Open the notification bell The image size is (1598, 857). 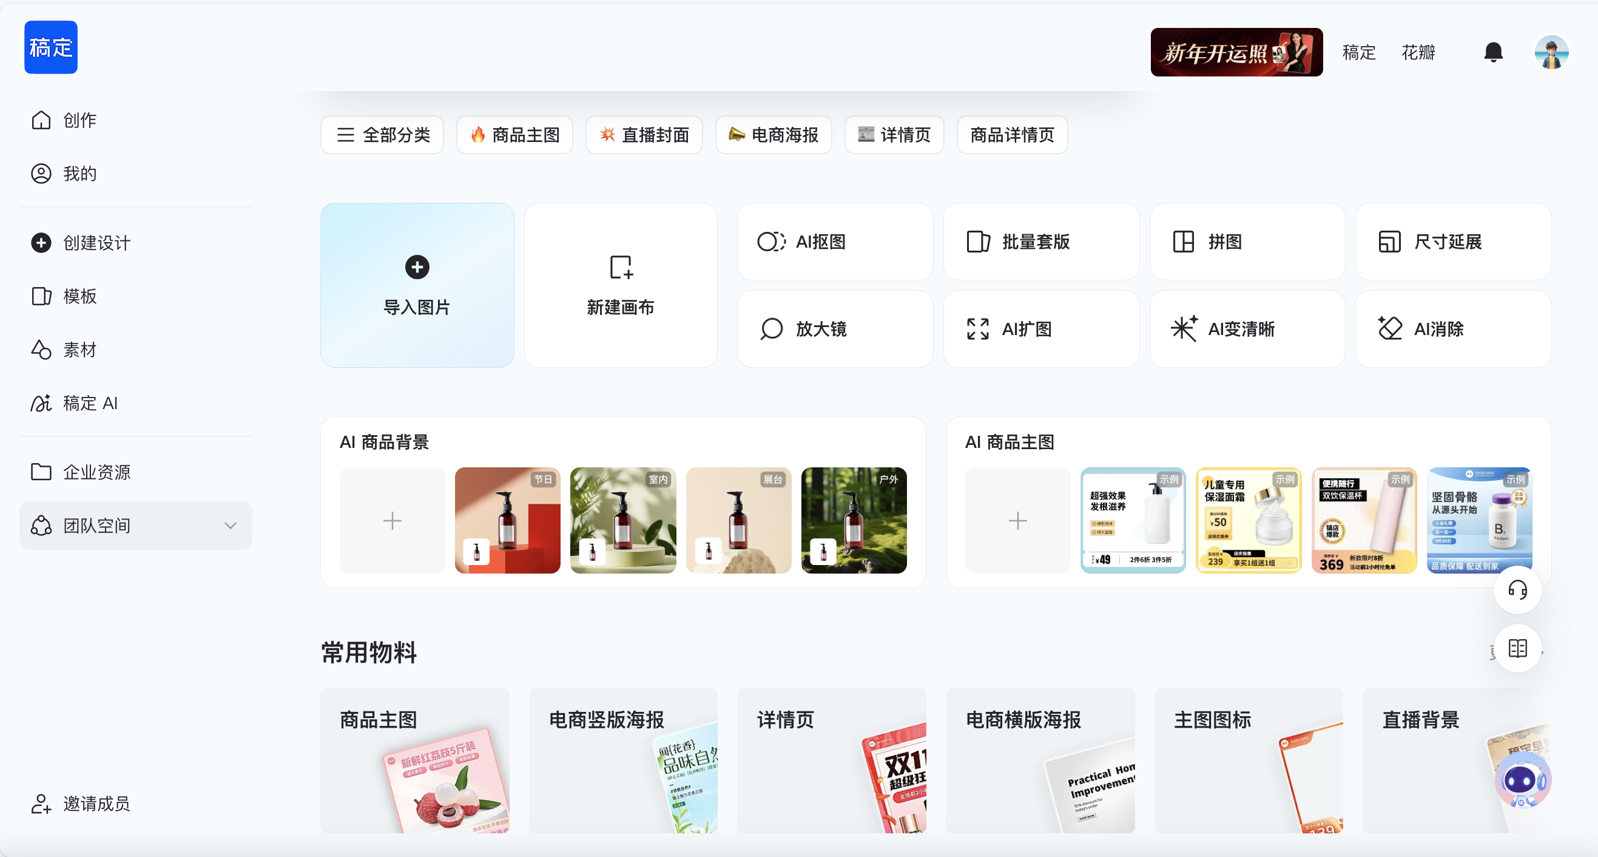pyautogui.click(x=1493, y=53)
